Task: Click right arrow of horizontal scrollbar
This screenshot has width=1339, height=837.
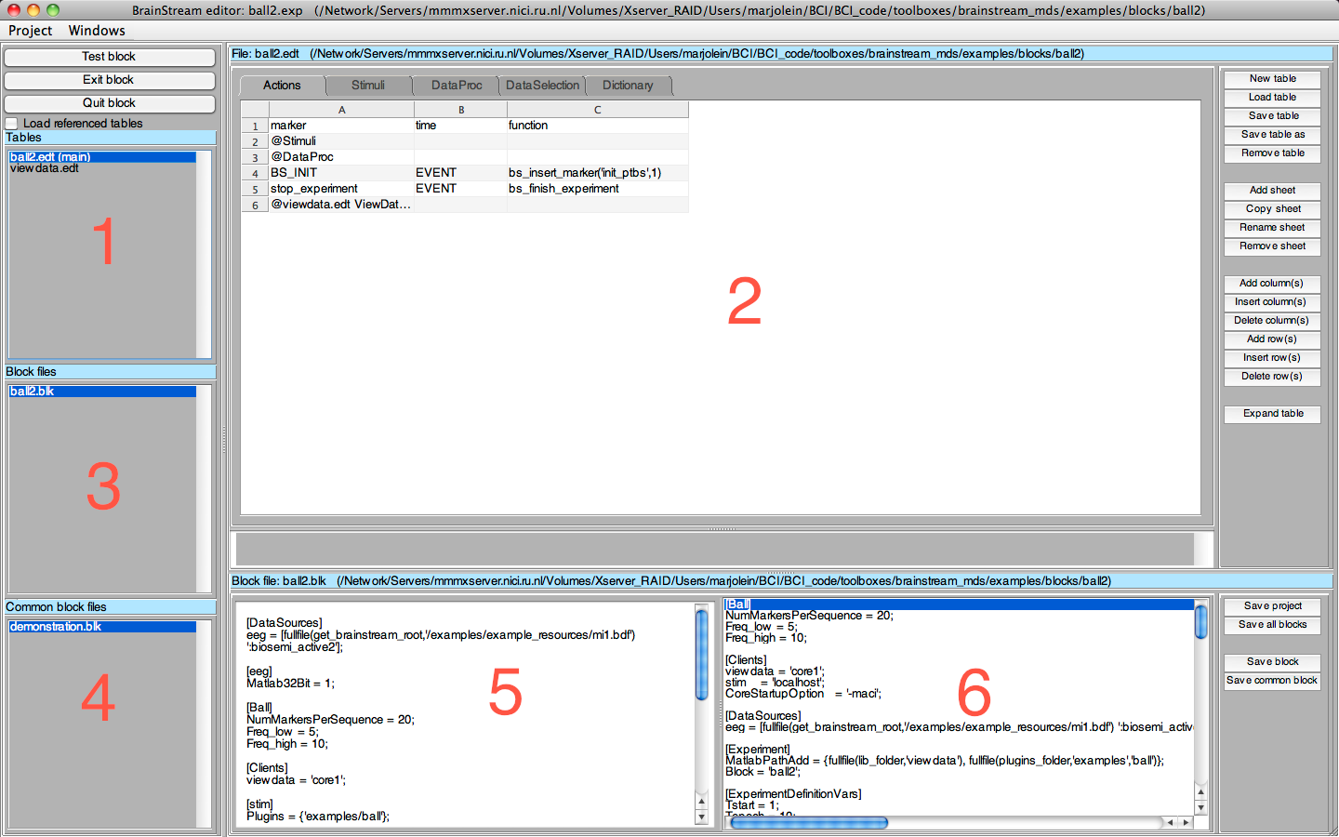Action: tap(1186, 822)
